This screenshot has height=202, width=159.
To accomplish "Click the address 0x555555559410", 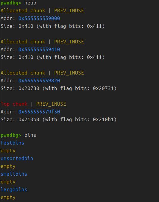I will pyautogui.click(x=39, y=49).
